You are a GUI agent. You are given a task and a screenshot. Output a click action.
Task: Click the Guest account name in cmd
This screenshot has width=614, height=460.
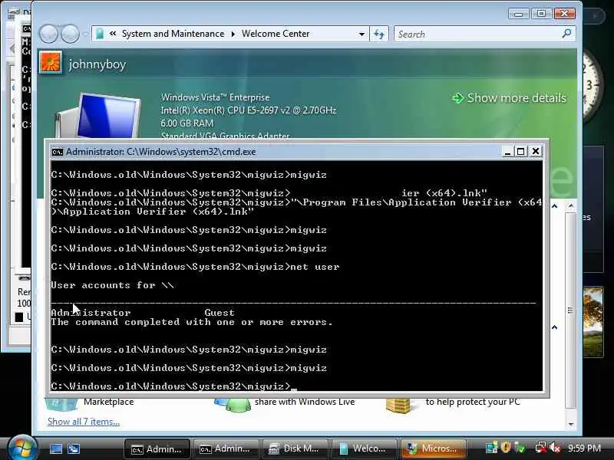(220, 313)
